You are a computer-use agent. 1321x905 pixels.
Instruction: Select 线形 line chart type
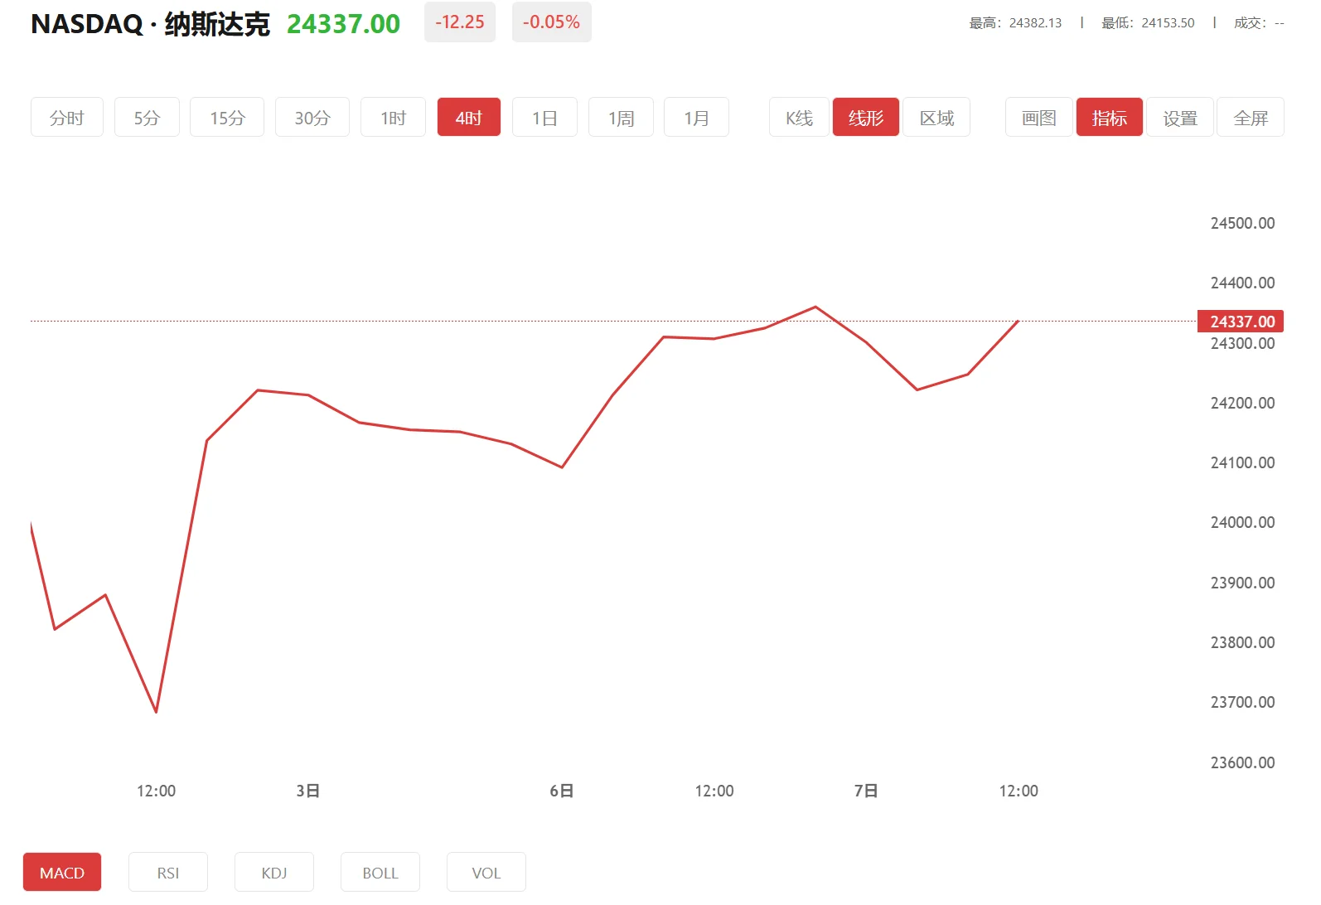click(x=865, y=118)
